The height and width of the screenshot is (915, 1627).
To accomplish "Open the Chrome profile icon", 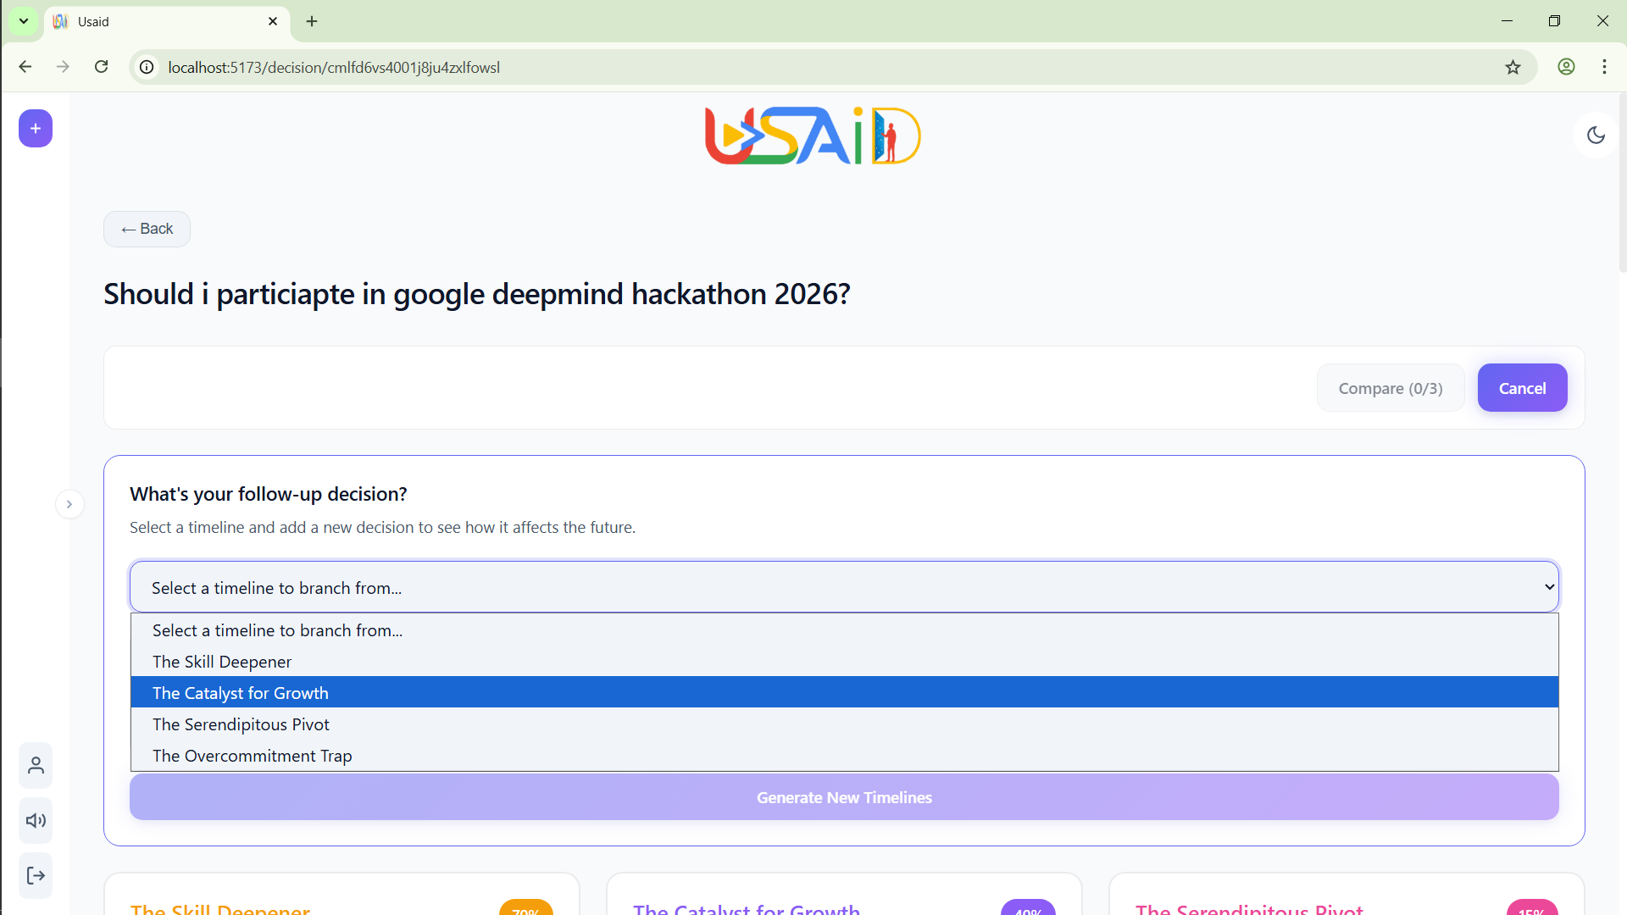I will click(x=1566, y=67).
